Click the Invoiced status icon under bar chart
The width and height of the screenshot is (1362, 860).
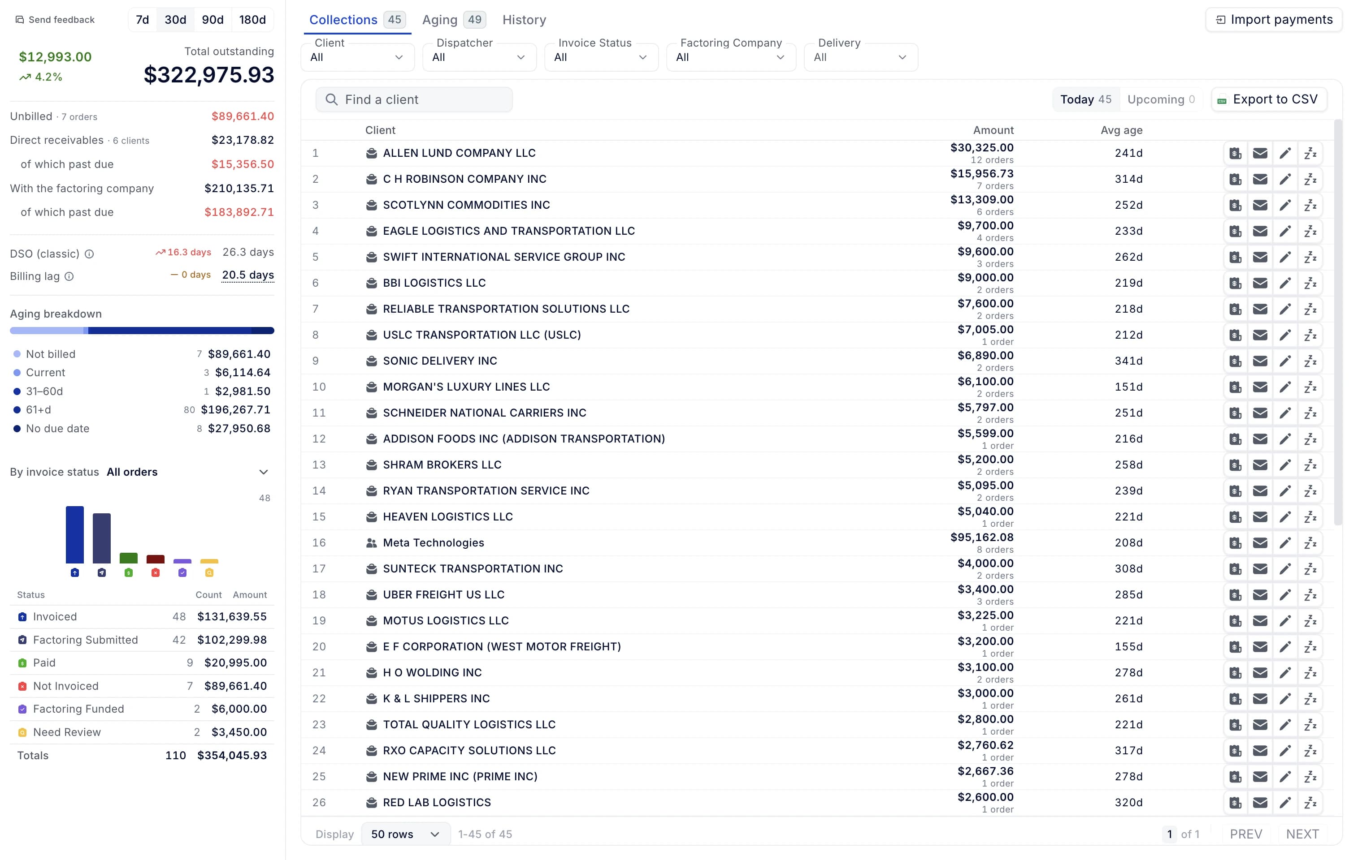(x=75, y=572)
